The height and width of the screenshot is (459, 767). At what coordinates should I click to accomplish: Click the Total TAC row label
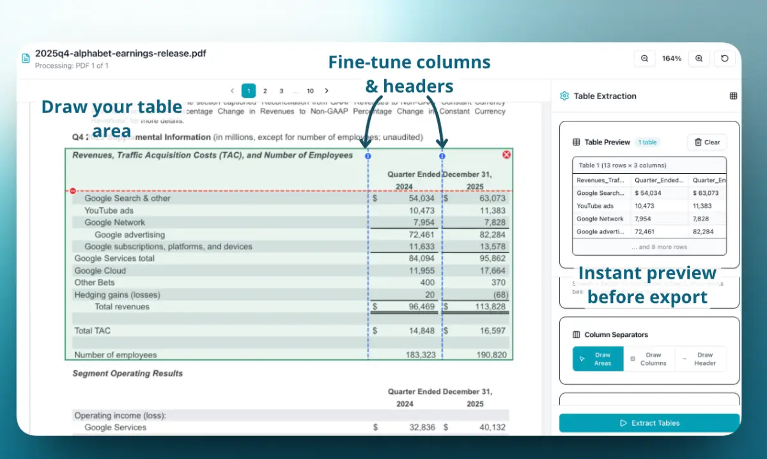click(x=93, y=331)
